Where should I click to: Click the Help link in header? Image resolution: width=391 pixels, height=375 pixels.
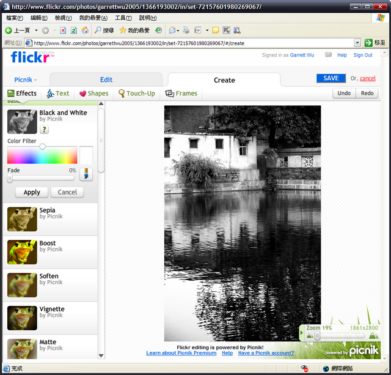[x=342, y=55]
